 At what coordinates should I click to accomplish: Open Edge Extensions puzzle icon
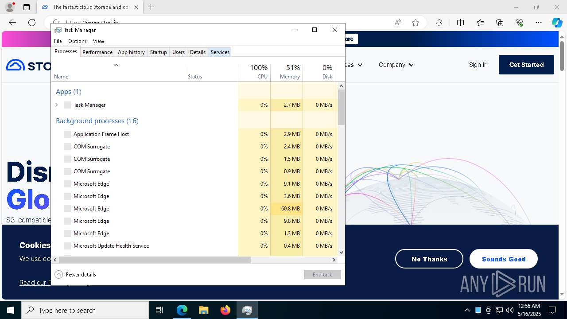[439, 23]
